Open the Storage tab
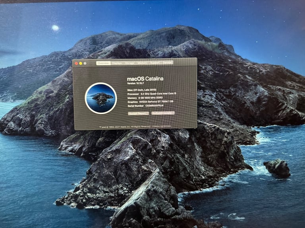This screenshot has height=228, width=305. pyautogui.click(x=129, y=63)
